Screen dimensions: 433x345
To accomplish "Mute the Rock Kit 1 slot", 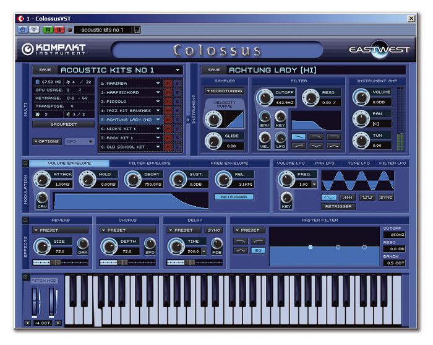I will 168,138.
